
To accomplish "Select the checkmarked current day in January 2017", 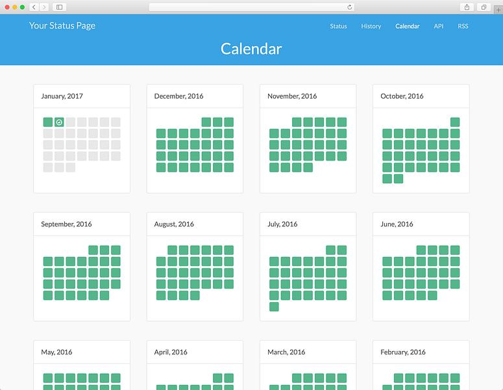I will click(59, 122).
